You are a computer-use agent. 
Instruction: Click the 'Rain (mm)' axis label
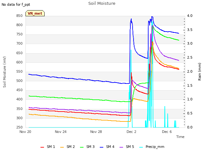pyautogui.click(x=200, y=72)
